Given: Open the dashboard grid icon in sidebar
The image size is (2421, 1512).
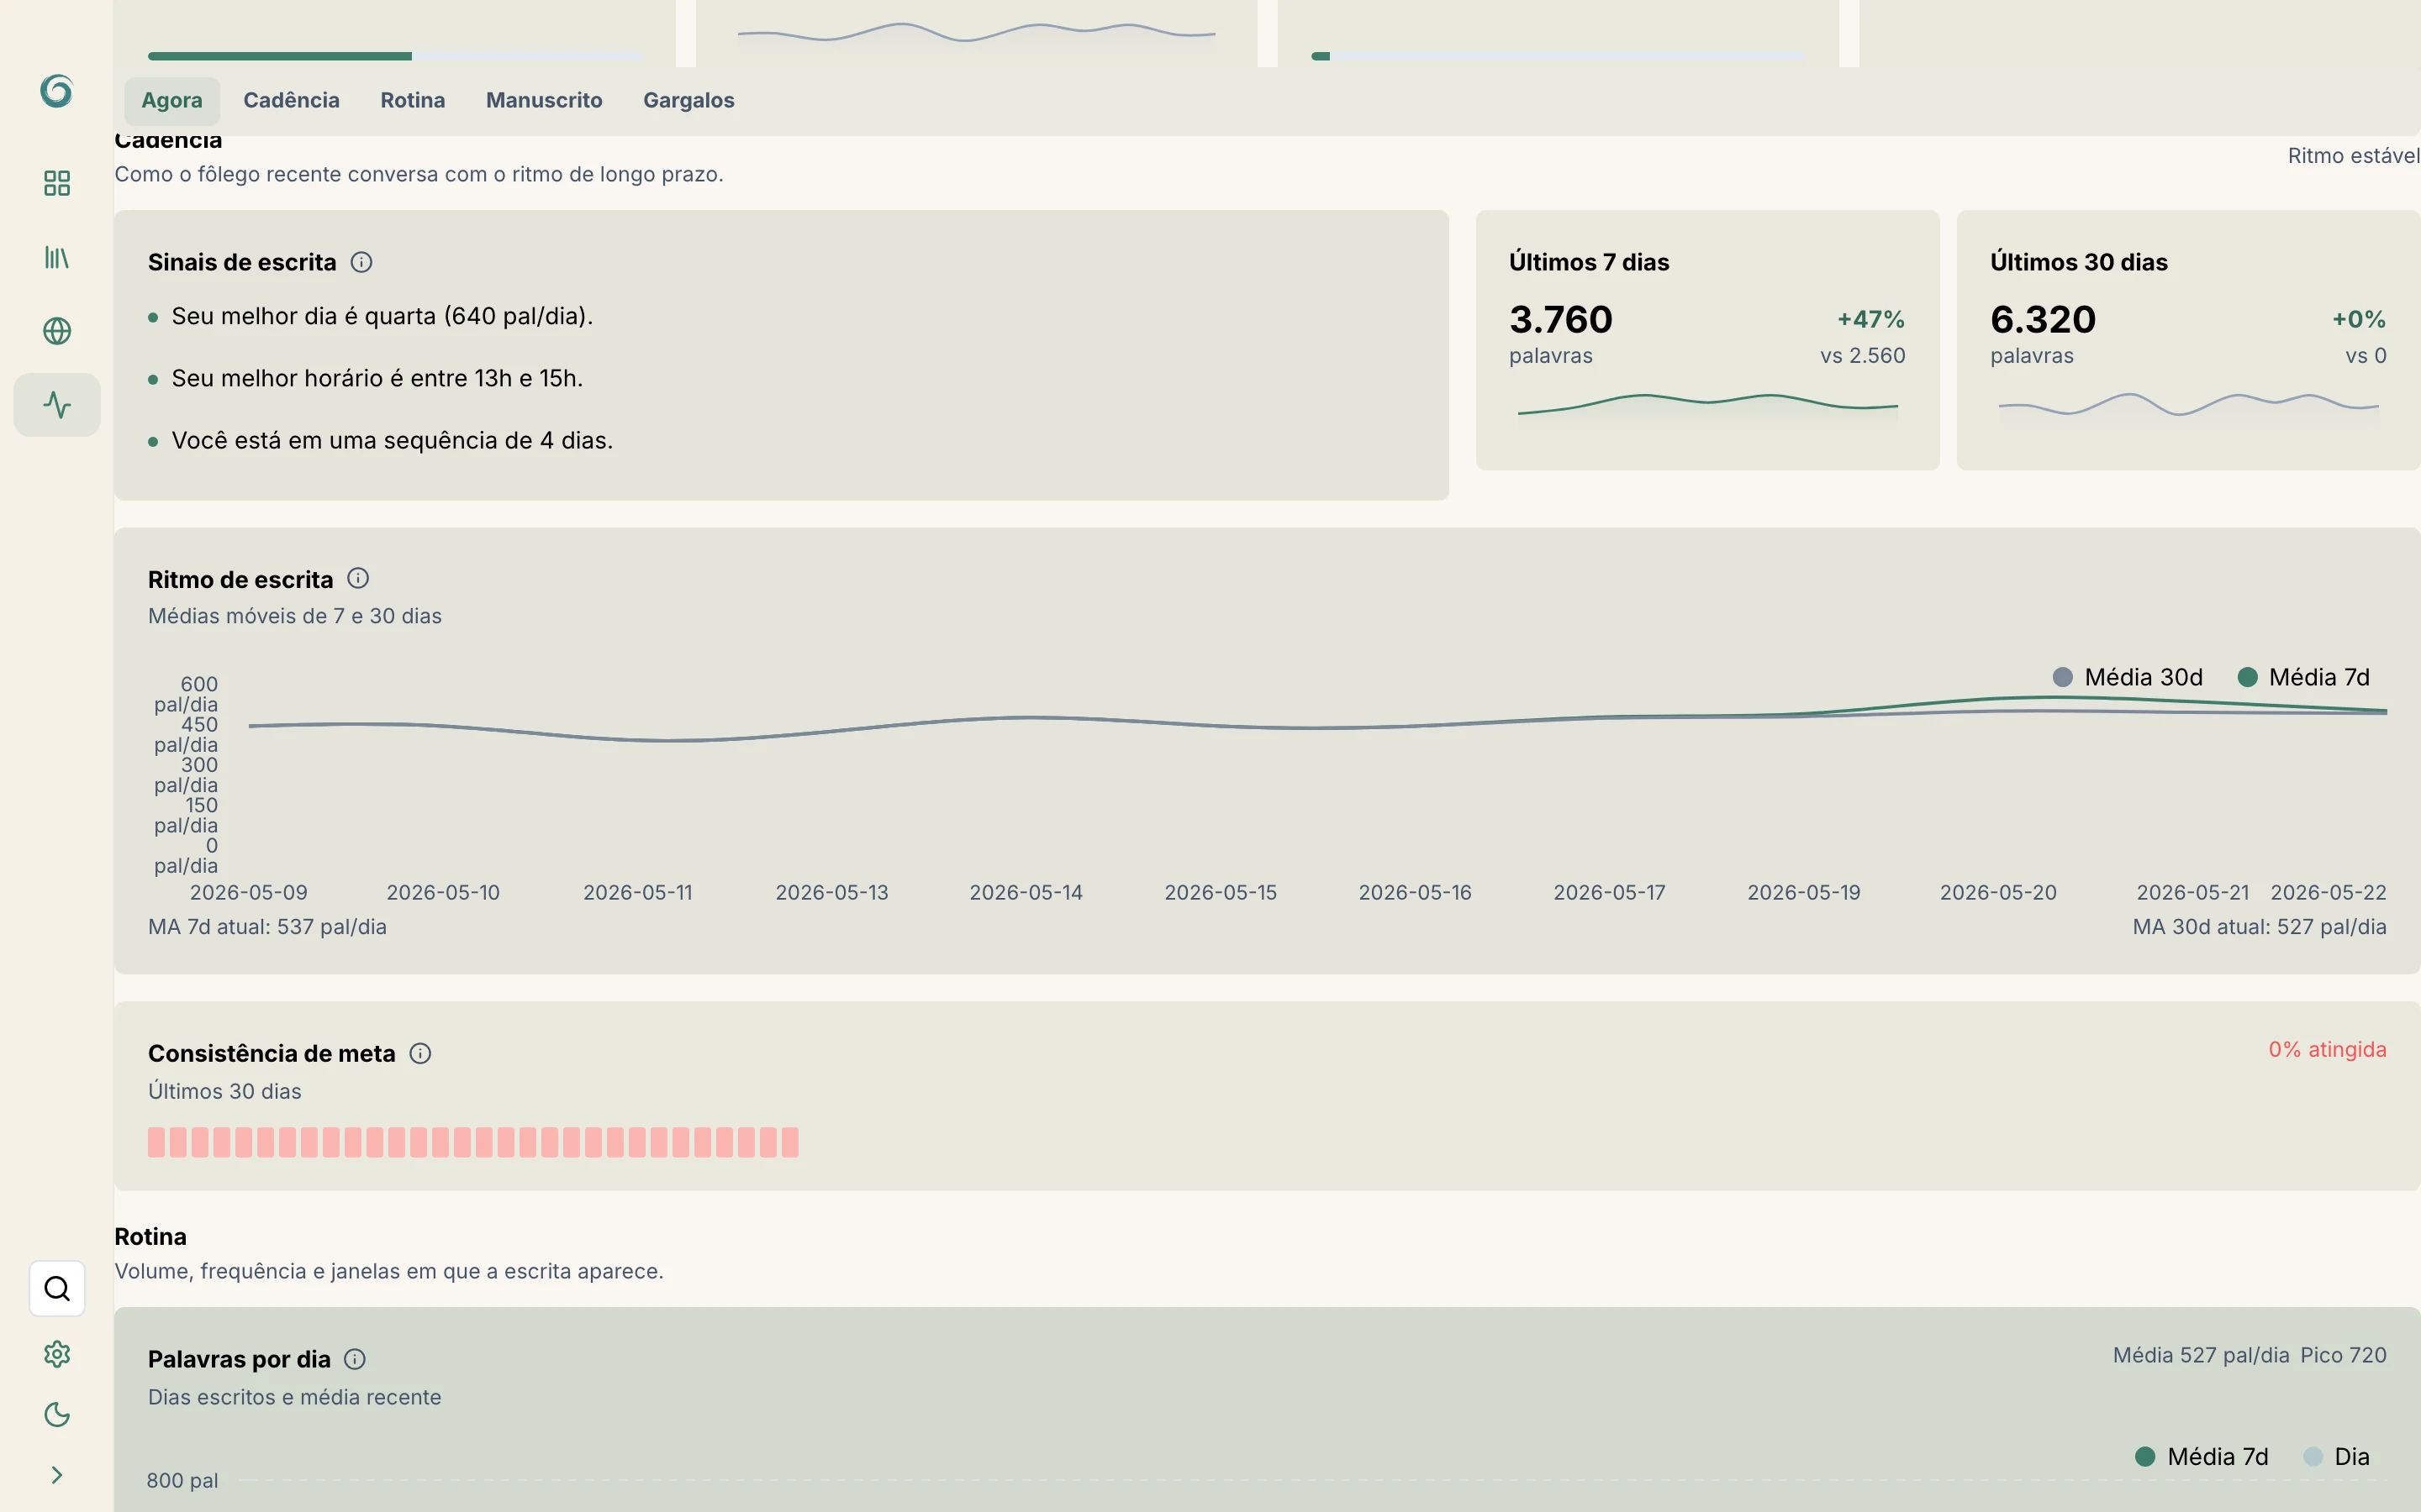Looking at the screenshot, I should [57, 183].
